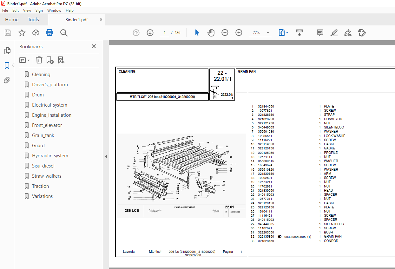Open the Variations bookmark
This screenshot has height=269, width=395.
[42, 196]
